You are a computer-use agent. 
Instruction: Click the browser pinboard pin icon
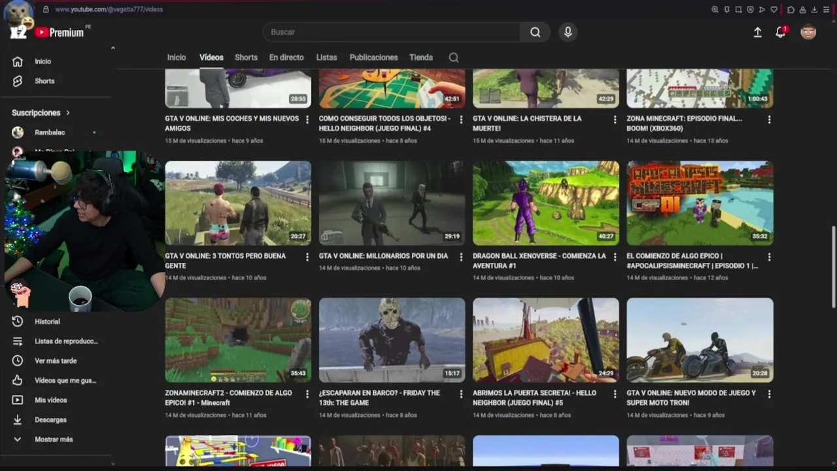[x=726, y=10]
